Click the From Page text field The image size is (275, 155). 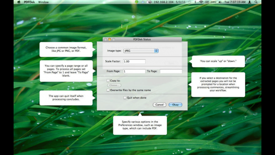click(x=134, y=71)
